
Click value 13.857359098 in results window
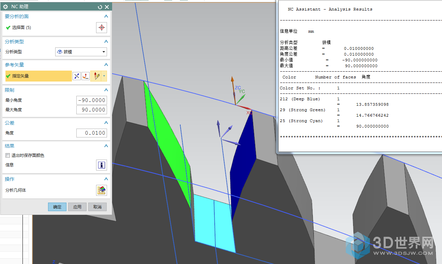pyautogui.click(x=372, y=104)
